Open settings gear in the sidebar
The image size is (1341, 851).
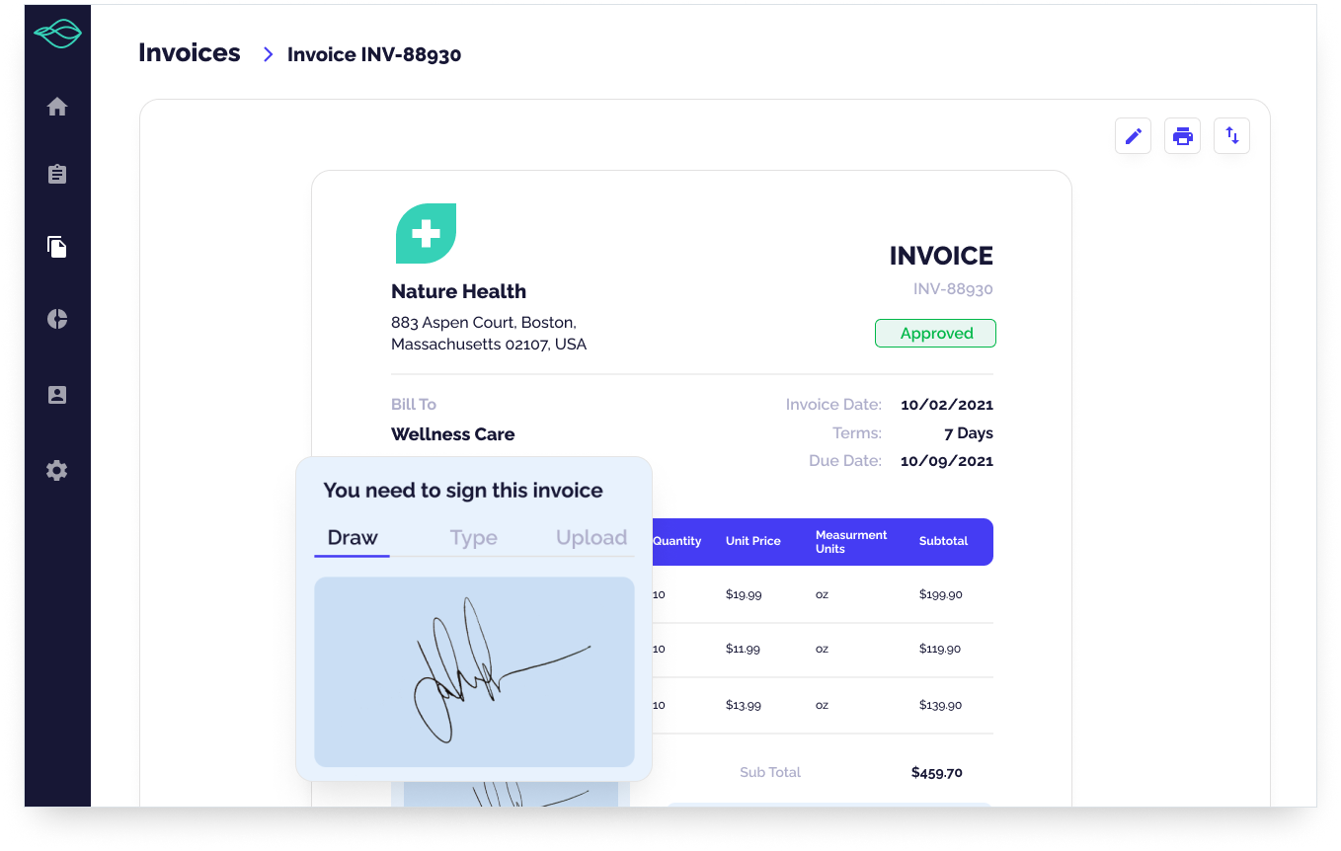click(x=57, y=471)
